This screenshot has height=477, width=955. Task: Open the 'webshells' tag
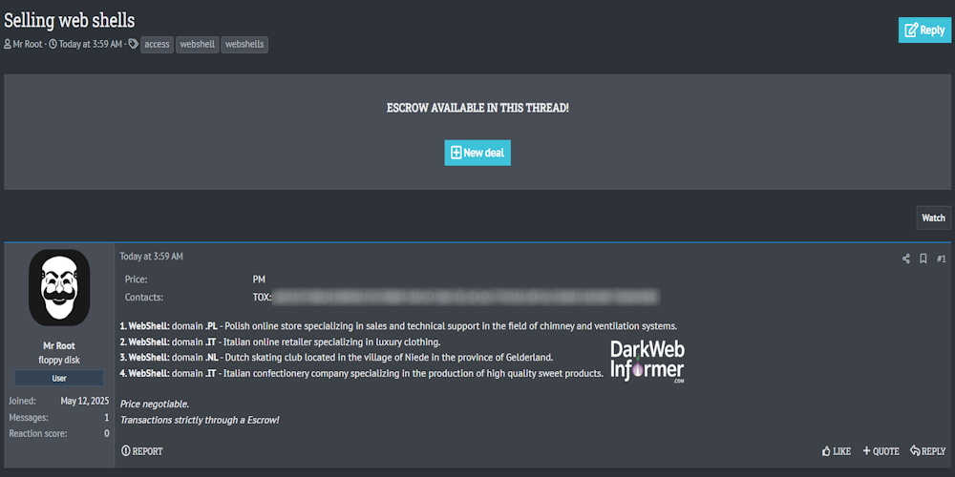[x=244, y=44]
